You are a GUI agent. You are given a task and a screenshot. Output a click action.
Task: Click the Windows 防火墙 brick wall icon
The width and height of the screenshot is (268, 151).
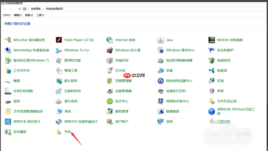coord(110,50)
